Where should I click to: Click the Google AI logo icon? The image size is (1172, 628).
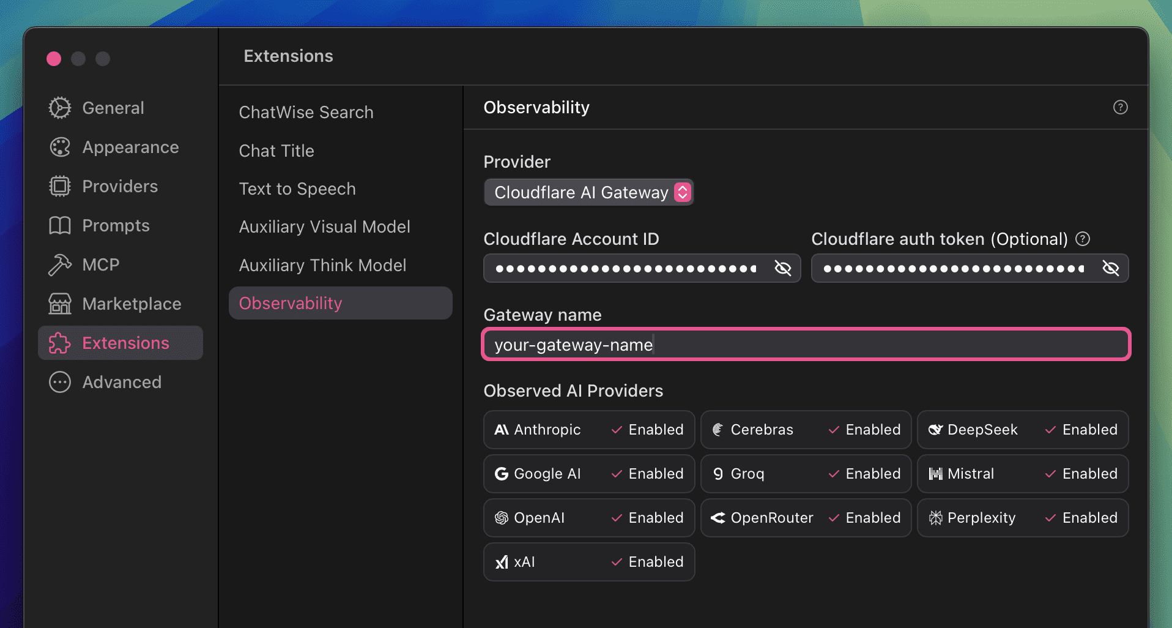pos(502,474)
